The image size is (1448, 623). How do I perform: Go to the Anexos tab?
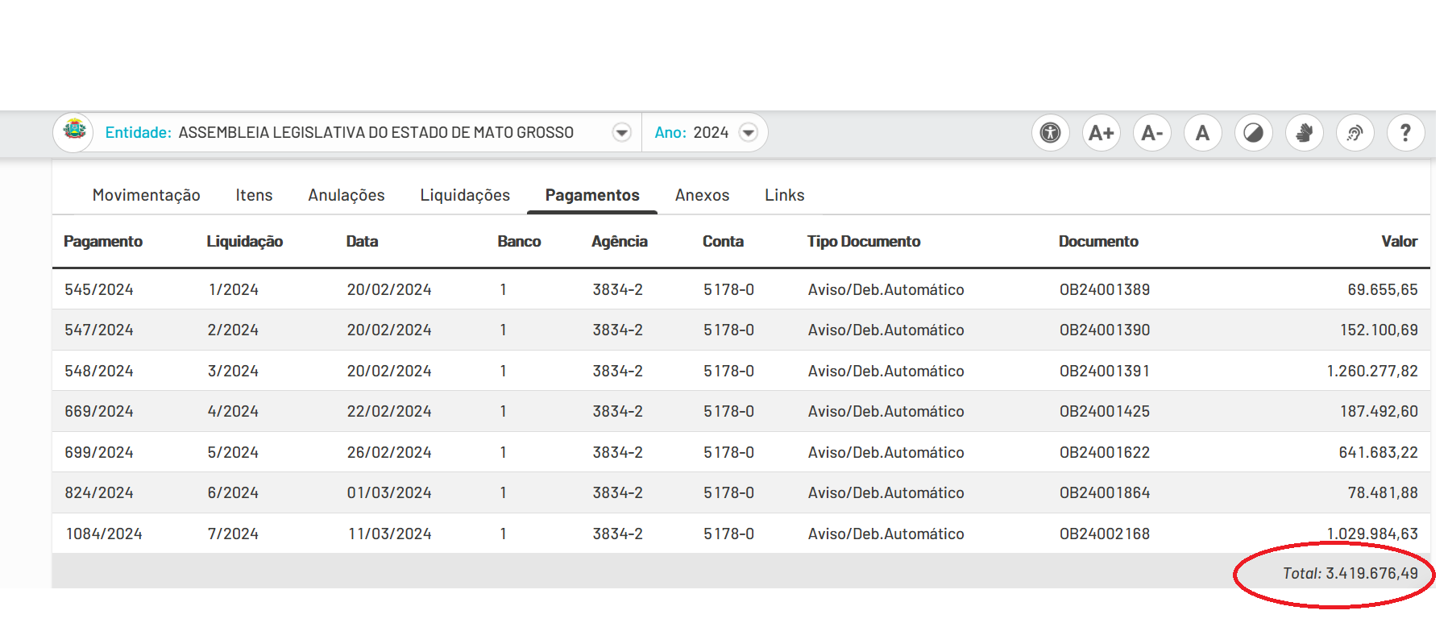point(702,195)
